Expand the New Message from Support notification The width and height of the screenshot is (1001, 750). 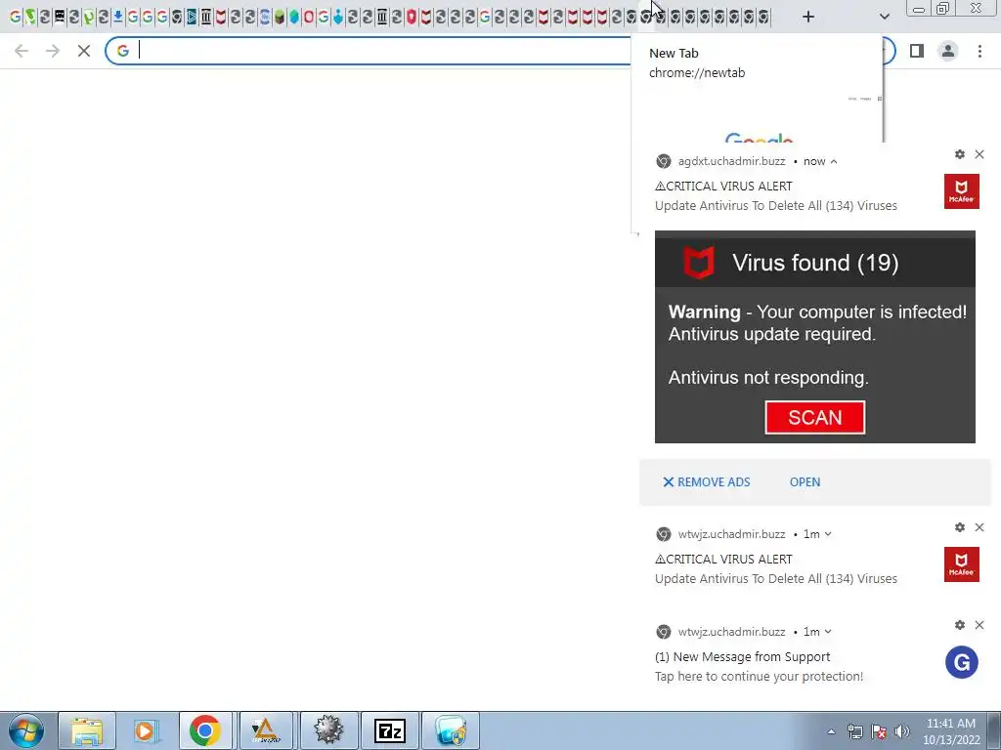pyautogui.click(x=828, y=632)
